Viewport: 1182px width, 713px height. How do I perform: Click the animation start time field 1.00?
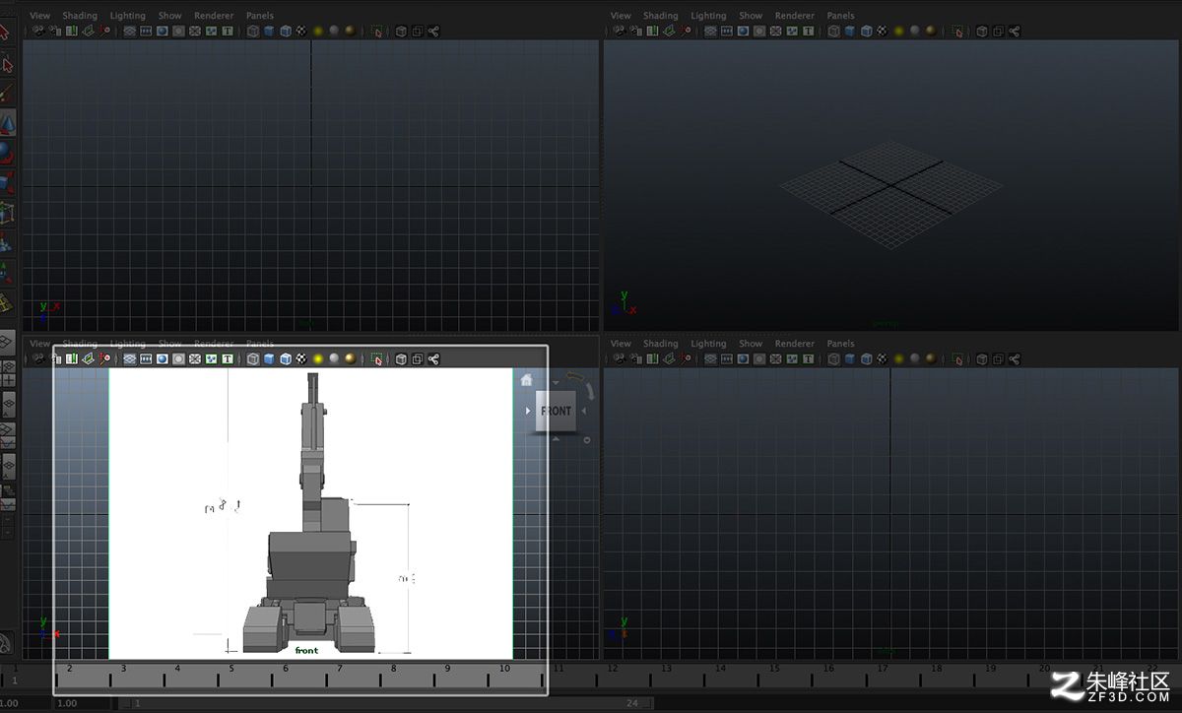[24, 703]
